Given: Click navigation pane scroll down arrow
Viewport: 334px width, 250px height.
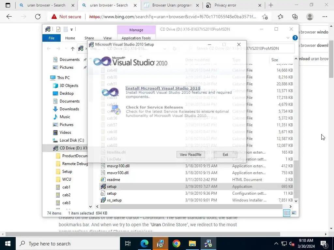Looking at the screenshot, I should coord(90,207).
